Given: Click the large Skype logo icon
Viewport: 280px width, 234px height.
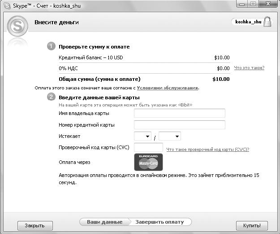Looking at the screenshot, I should tap(17, 26).
